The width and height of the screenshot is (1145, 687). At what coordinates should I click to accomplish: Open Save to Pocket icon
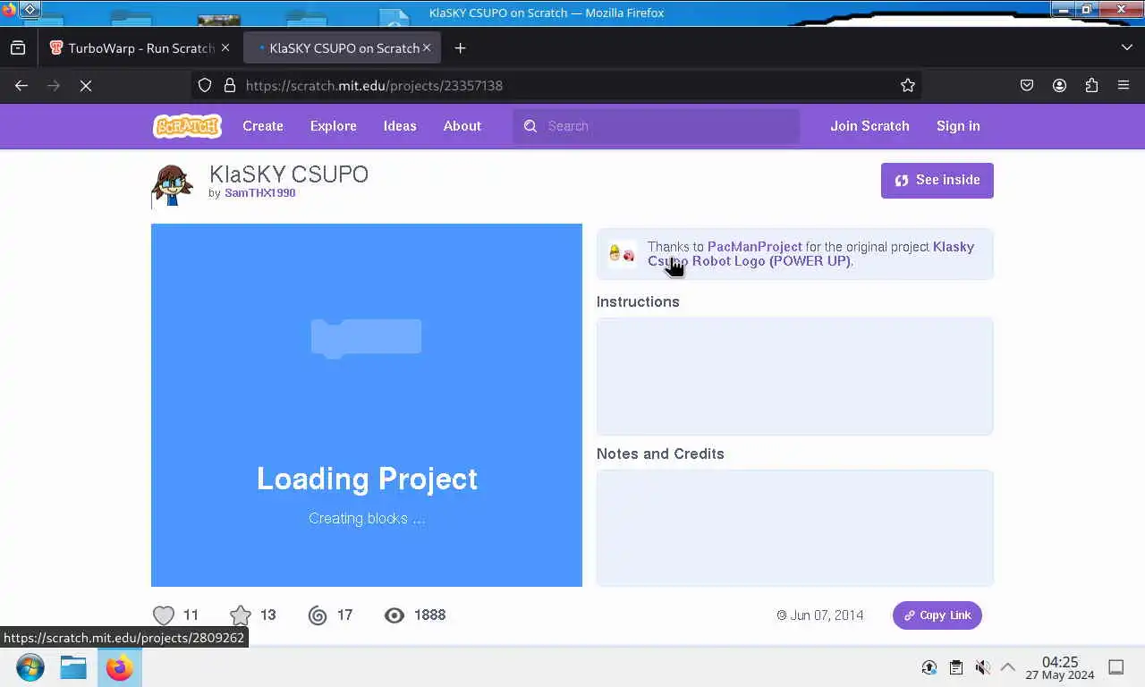[x=1027, y=86]
